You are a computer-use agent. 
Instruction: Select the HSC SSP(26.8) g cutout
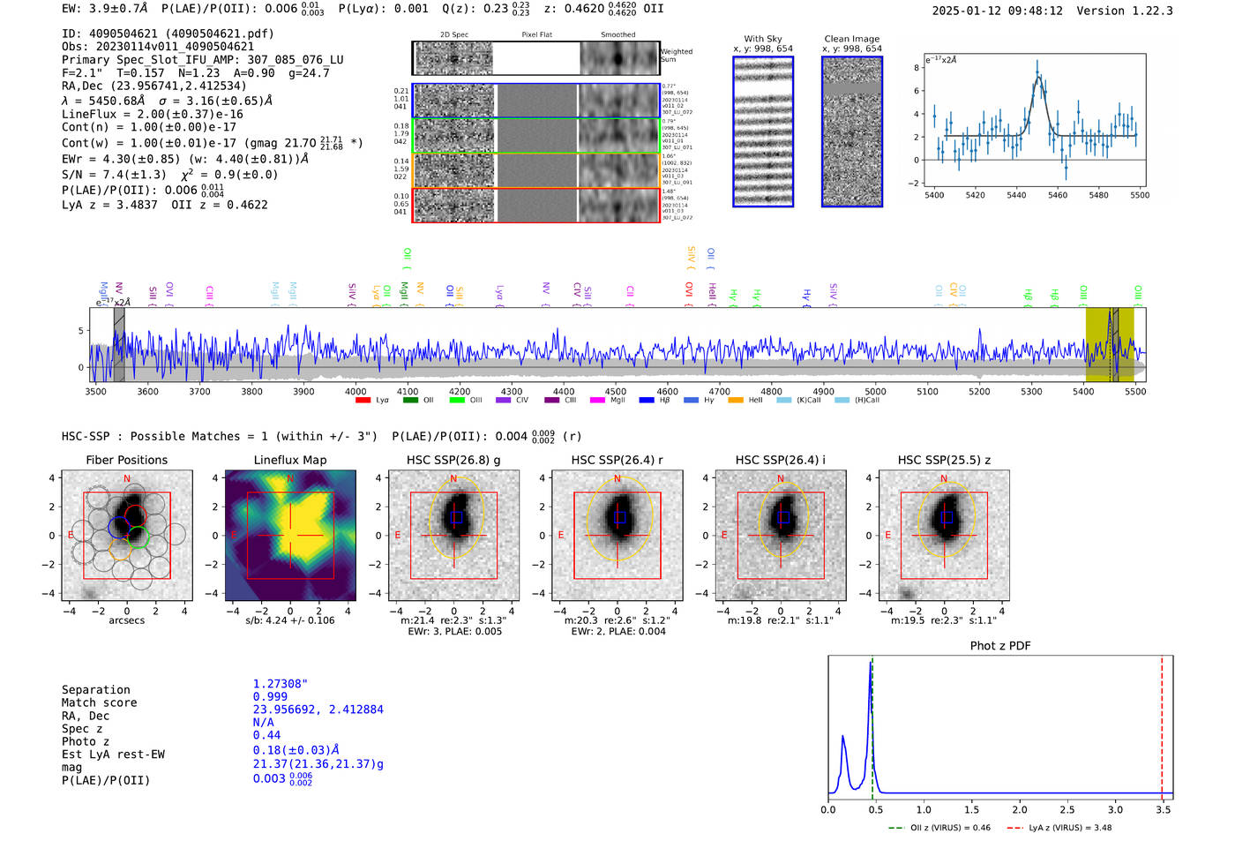coord(453,535)
